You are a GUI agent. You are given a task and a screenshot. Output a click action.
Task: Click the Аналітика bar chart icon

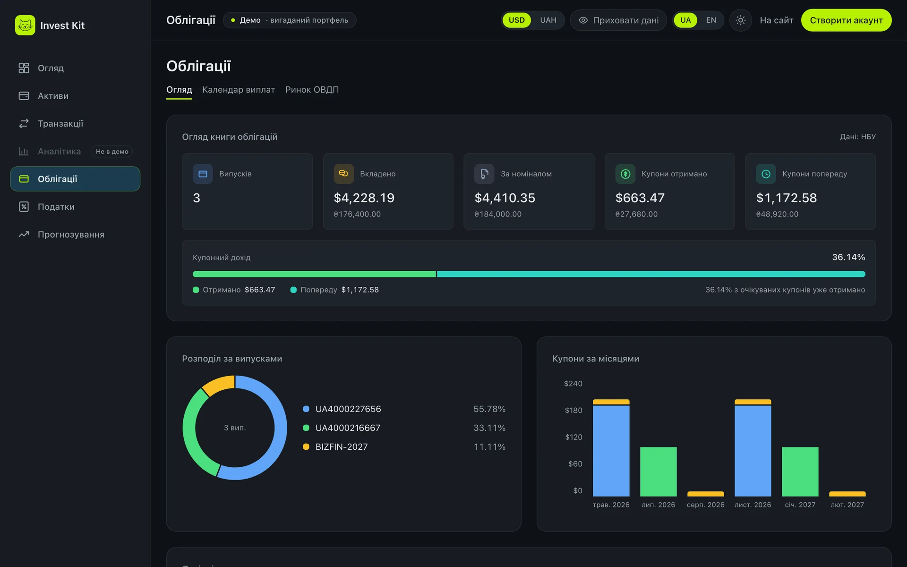[x=24, y=151]
